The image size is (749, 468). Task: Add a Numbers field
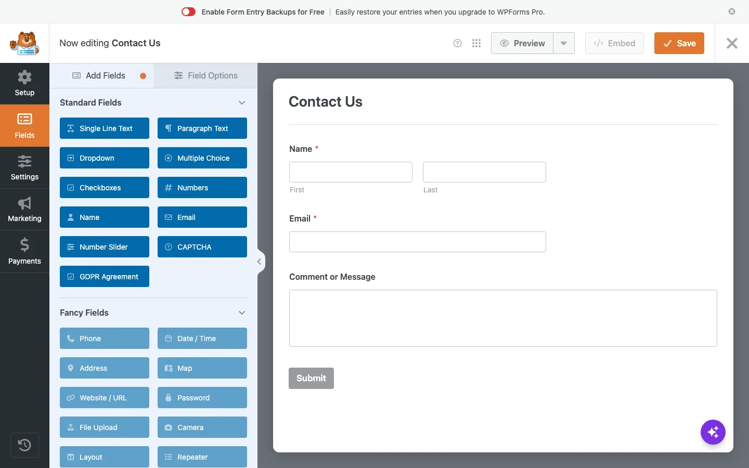click(x=202, y=188)
